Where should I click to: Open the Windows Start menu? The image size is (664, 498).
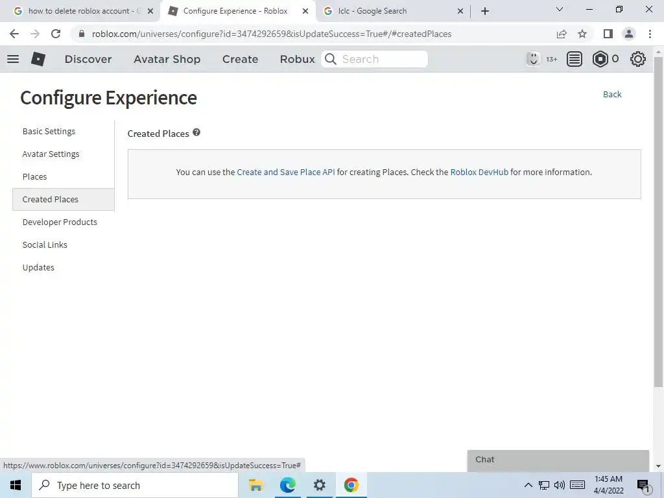16,485
